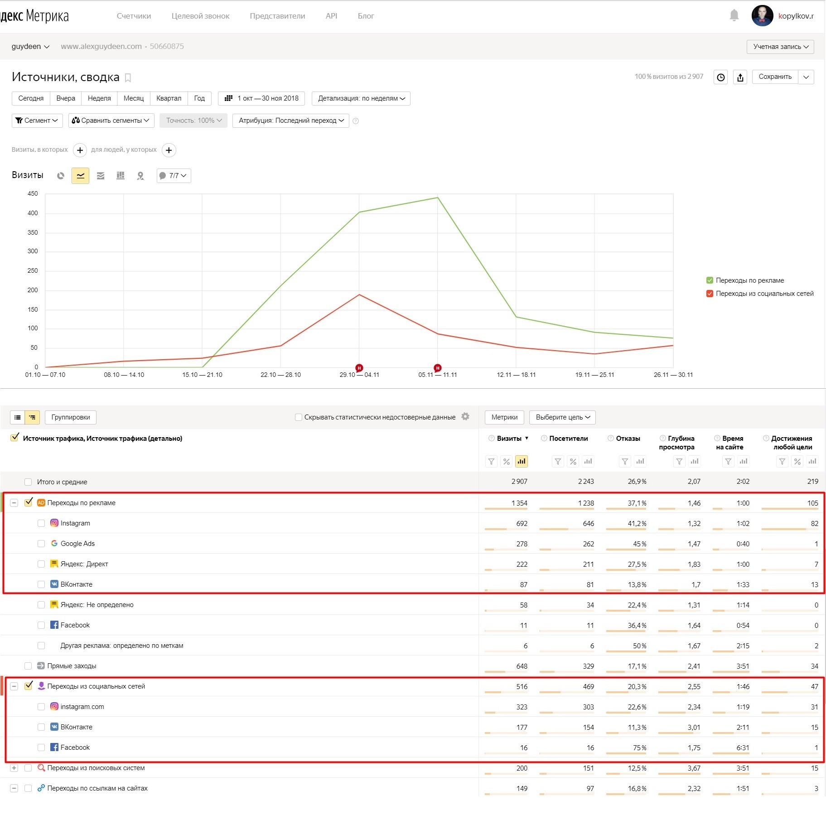The height and width of the screenshot is (839, 826).
Task: Open the report history clock icon
Action: (720, 77)
